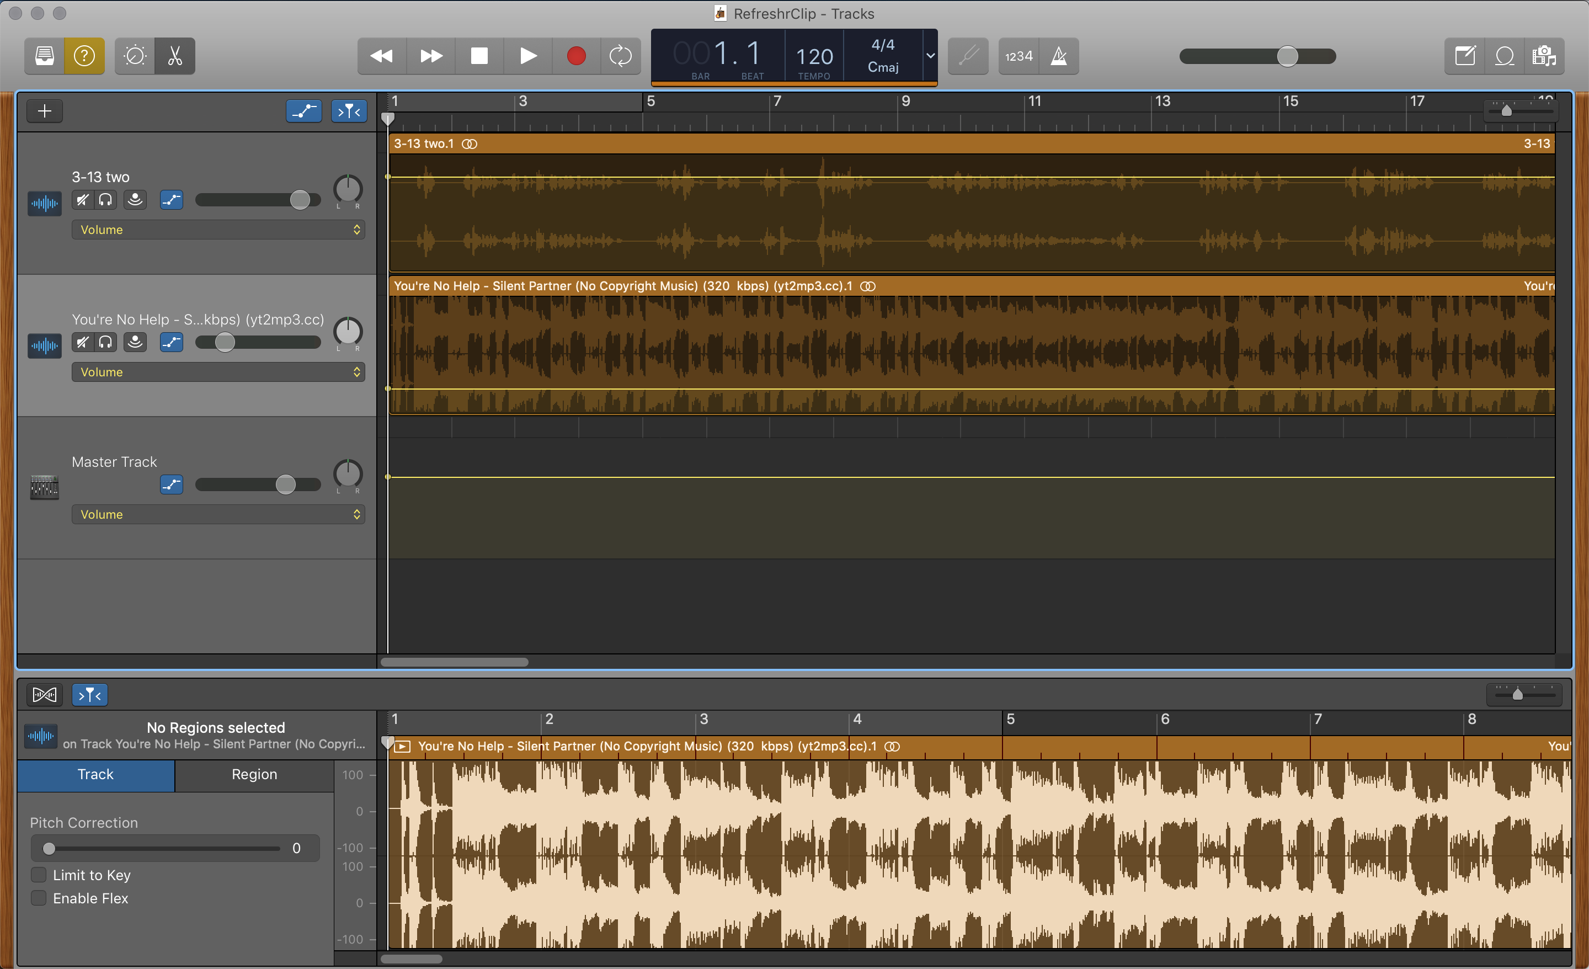Viewport: 1589px width, 969px height.
Task: Enable the metronome icon
Action: tap(1058, 56)
